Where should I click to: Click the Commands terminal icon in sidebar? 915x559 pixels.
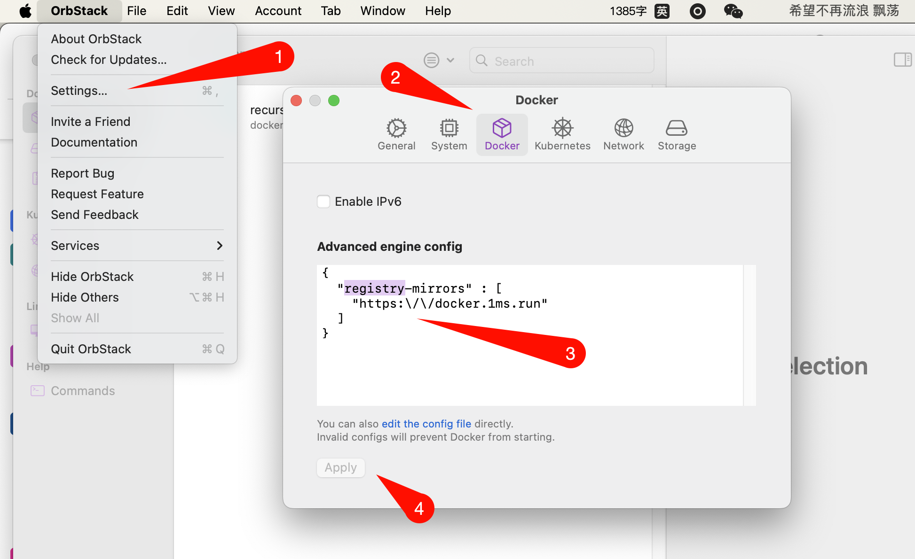point(38,391)
